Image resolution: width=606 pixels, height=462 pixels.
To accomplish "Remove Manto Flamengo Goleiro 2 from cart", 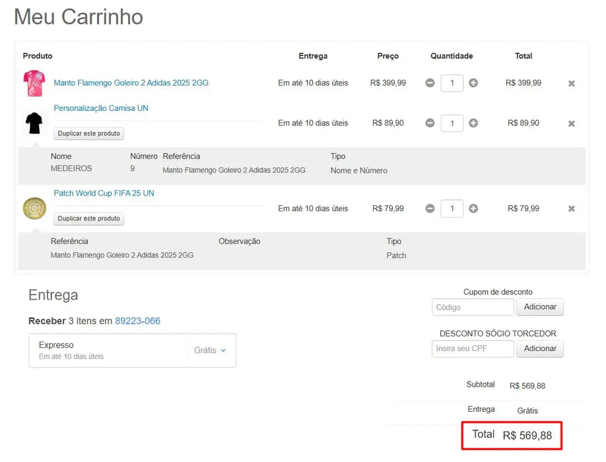I will [571, 83].
